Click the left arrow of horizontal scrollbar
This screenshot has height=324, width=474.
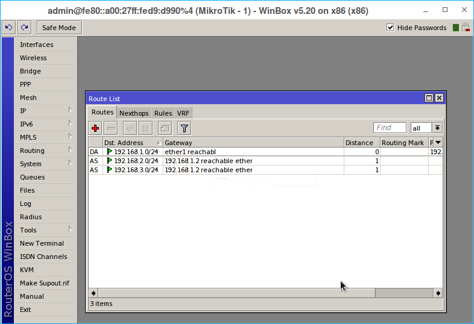click(x=93, y=293)
